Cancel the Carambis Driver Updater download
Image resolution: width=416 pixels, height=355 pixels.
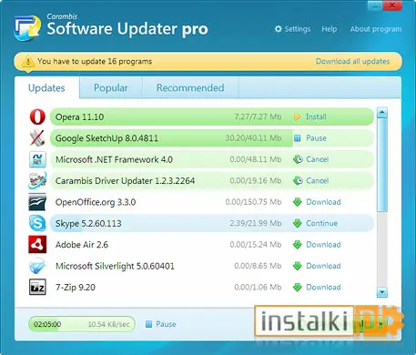[317, 180]
